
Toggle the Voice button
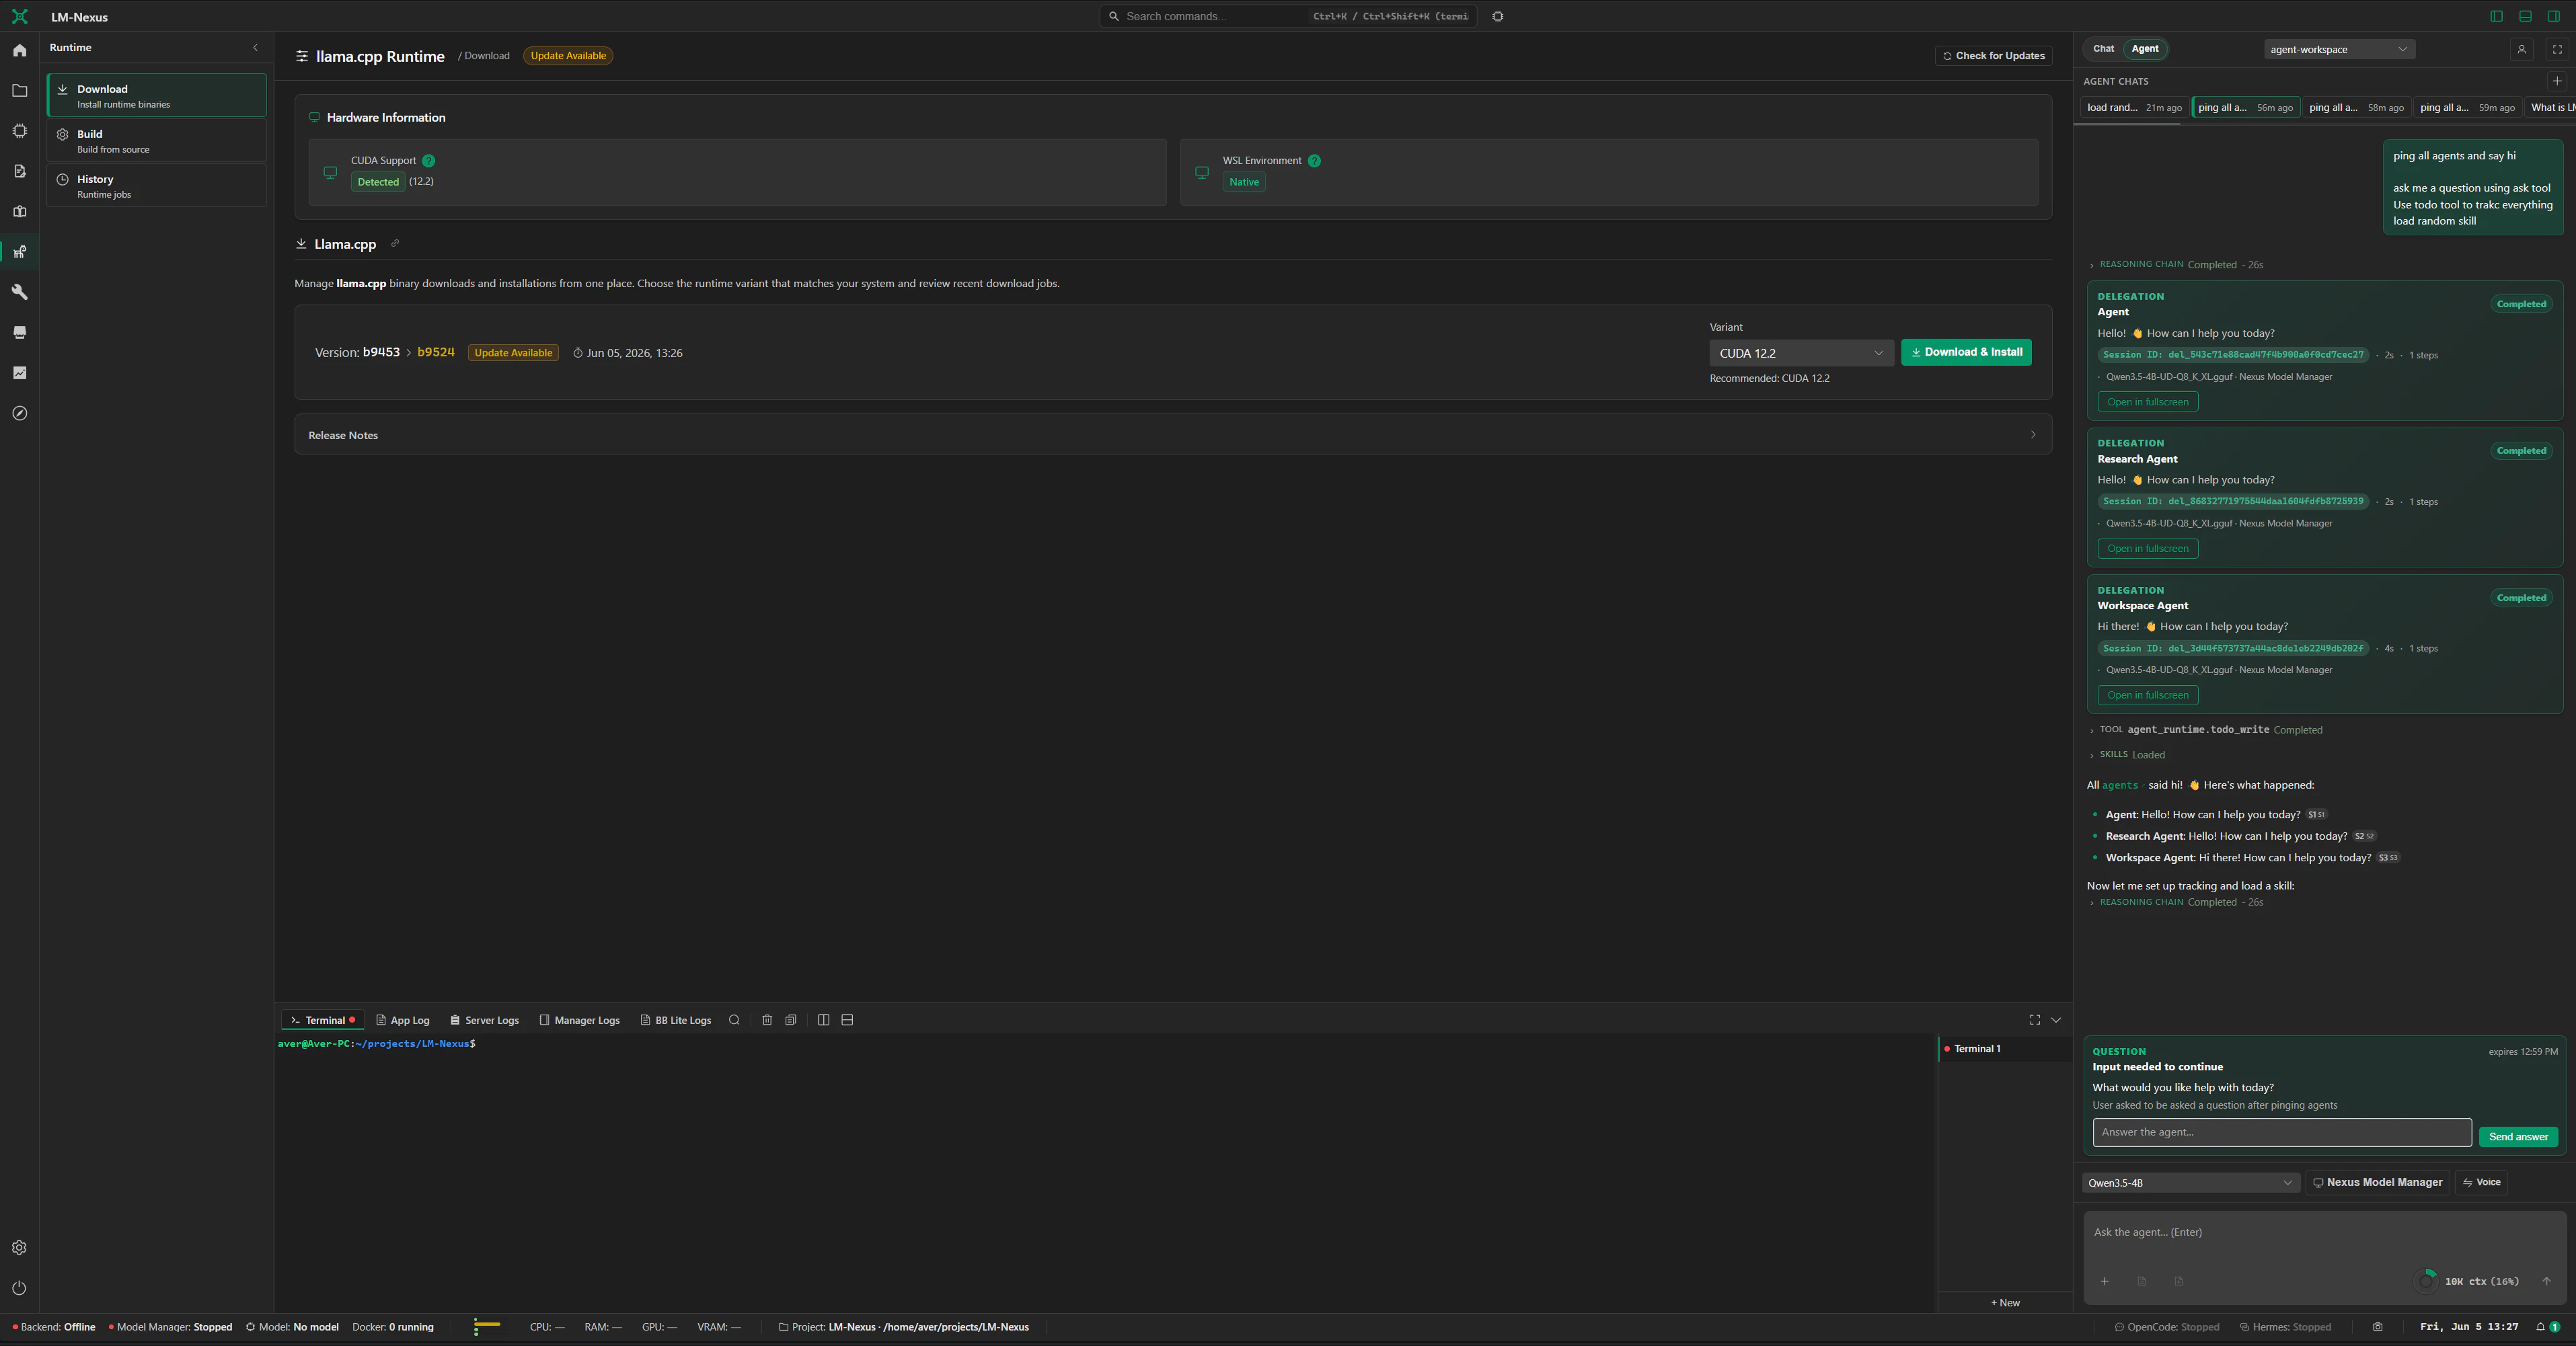click(2482, 1182)
